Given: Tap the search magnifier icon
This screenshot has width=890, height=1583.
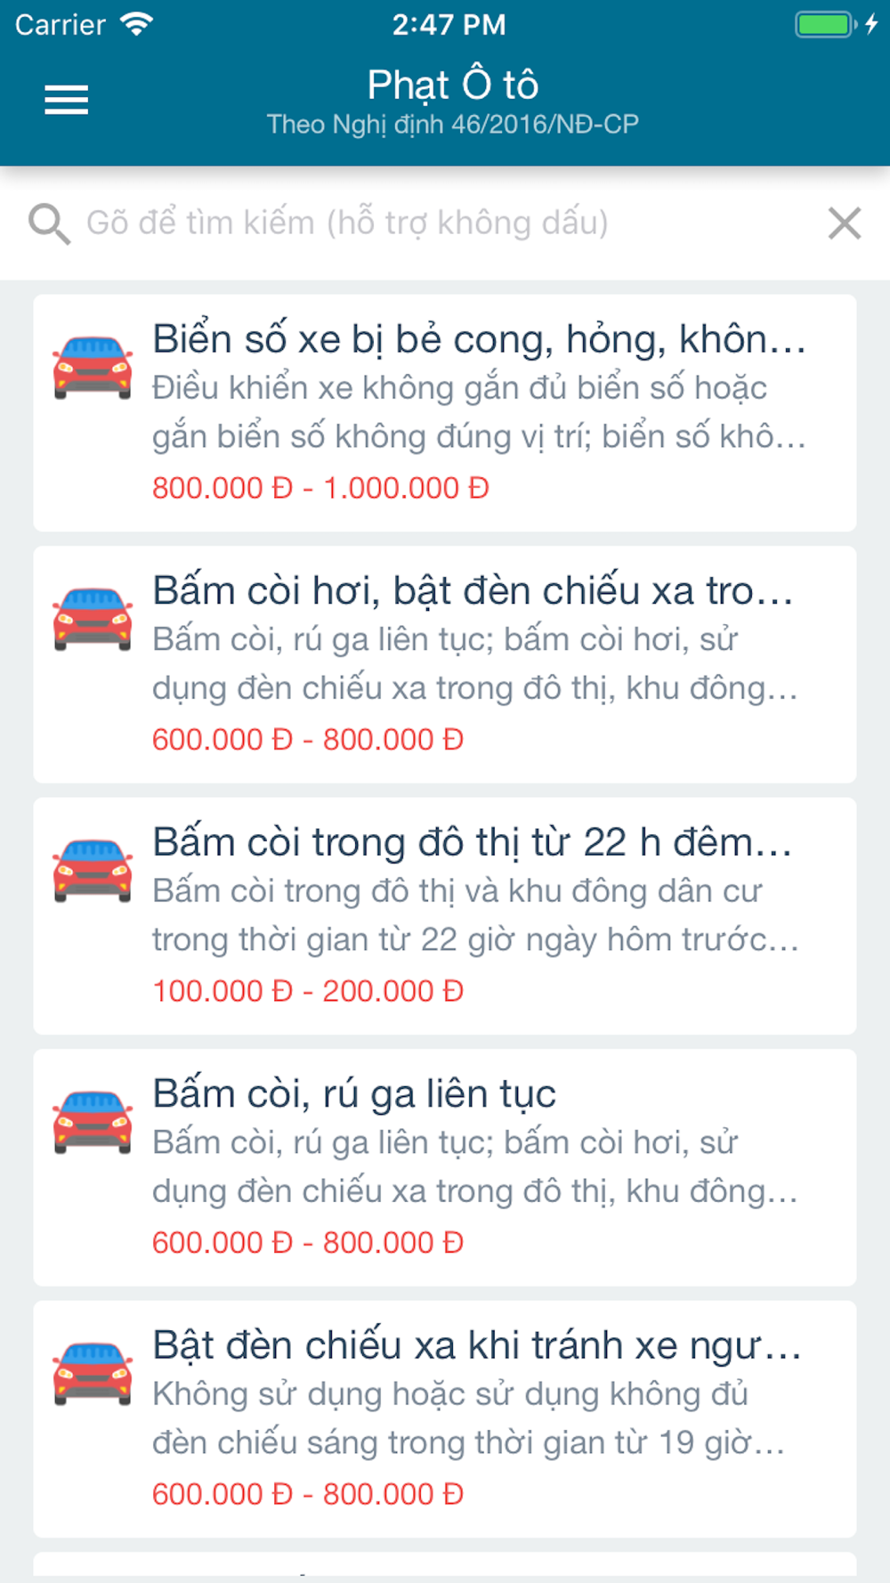Looking at the screenshot, I should pos(49,223).
